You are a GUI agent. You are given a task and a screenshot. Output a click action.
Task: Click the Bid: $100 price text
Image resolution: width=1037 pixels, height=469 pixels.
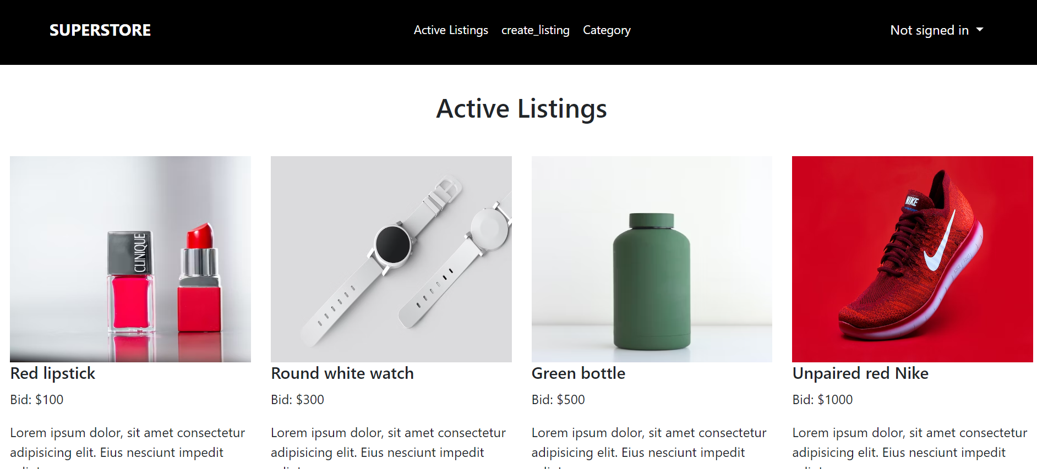coord(37,400)
